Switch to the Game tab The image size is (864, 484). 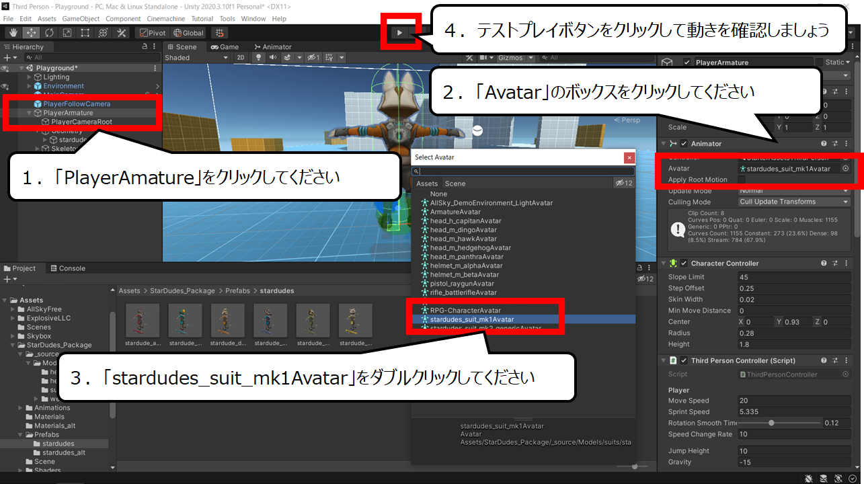point(225,47)
